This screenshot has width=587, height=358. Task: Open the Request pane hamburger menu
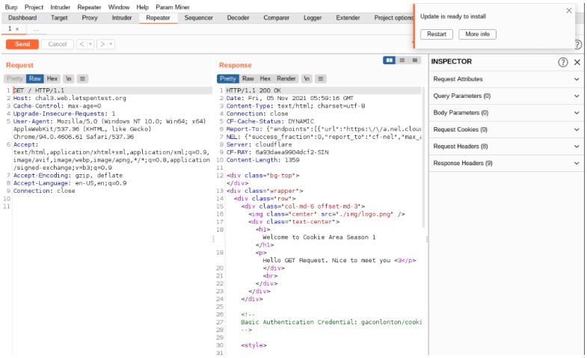(82, 78)
